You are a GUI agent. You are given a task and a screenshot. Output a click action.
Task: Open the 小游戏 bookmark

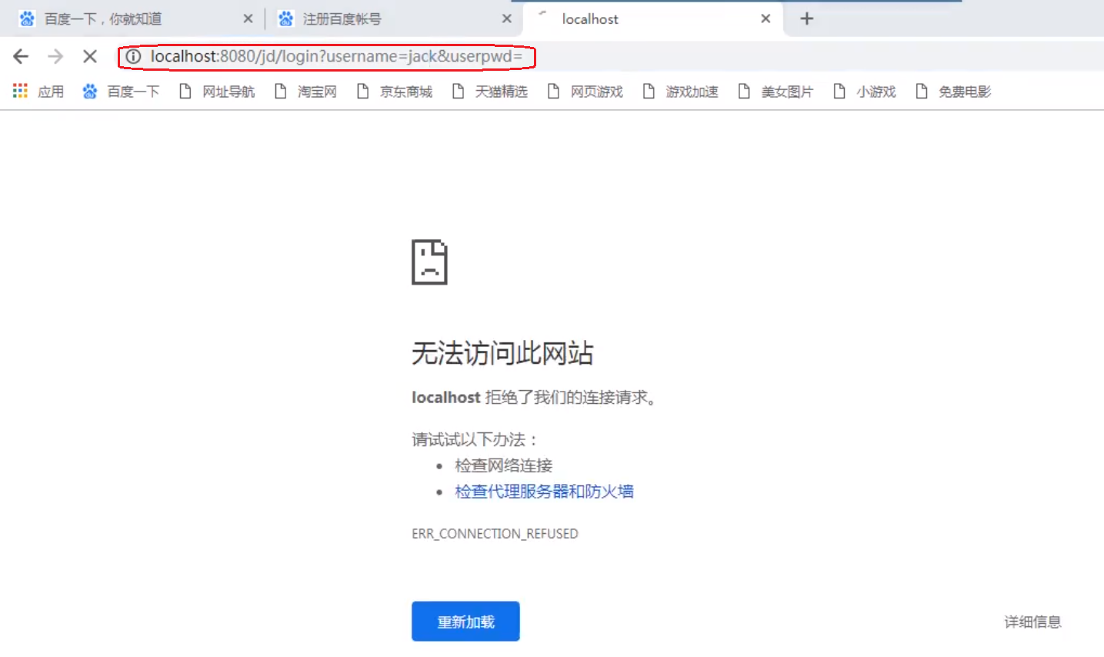866,92
